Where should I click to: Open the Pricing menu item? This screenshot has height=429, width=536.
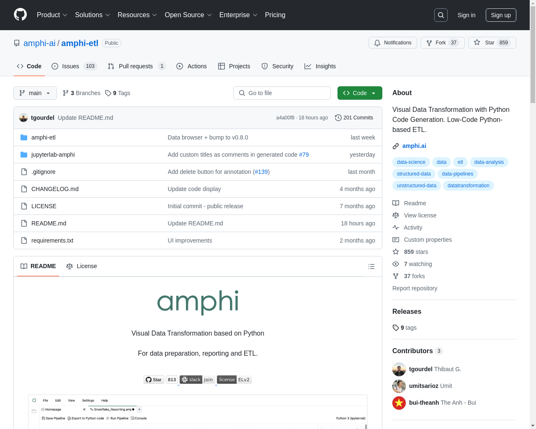coord(275,15)
